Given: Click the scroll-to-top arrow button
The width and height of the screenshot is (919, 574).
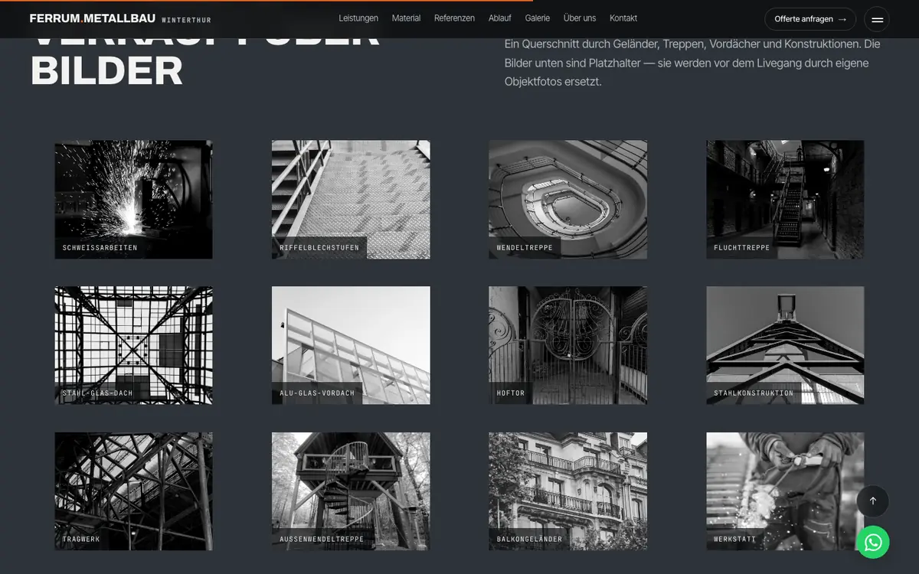Looking at the screenshot, I should [872, 501].
